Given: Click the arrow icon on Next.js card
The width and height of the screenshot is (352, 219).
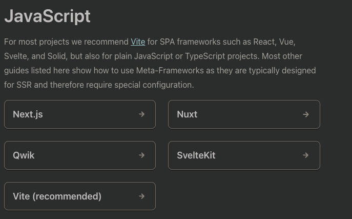Looking at the screenshot, I should tap(142, 114).
